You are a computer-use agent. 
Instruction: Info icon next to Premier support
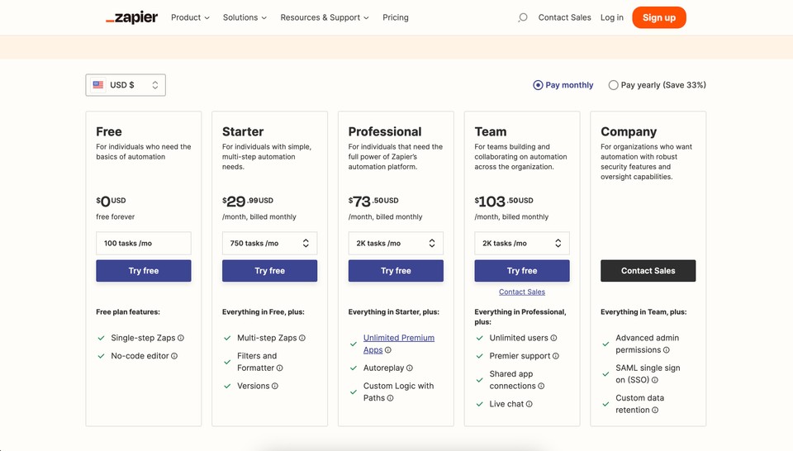pyautogui.click(x=555, y=356)
